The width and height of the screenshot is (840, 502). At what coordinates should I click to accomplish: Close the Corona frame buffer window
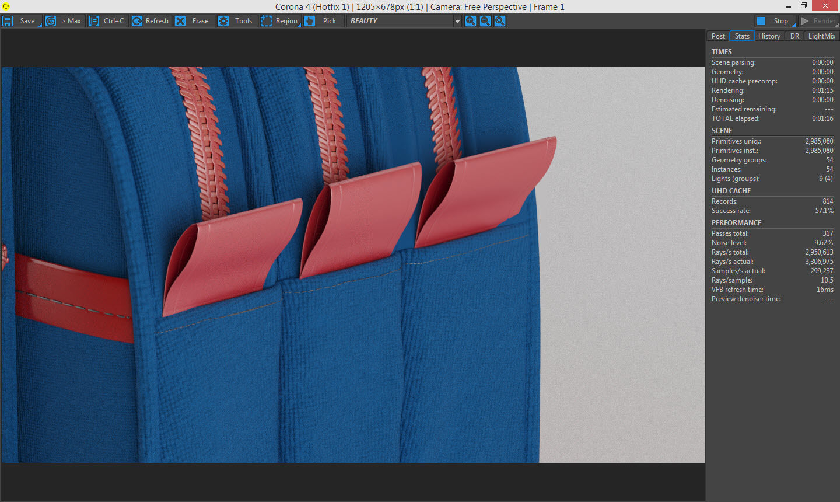[825, 6]
